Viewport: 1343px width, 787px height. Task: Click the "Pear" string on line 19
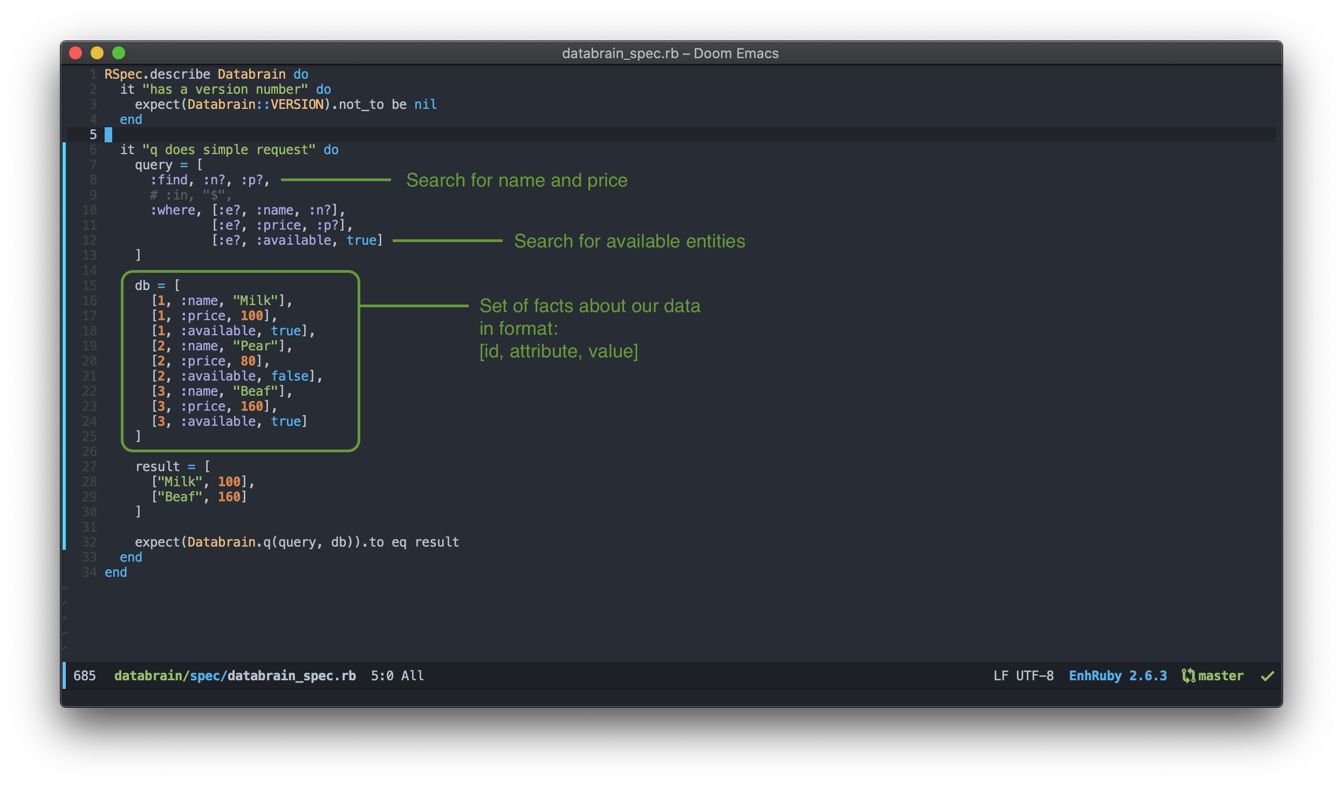click(x=255, y=346)
